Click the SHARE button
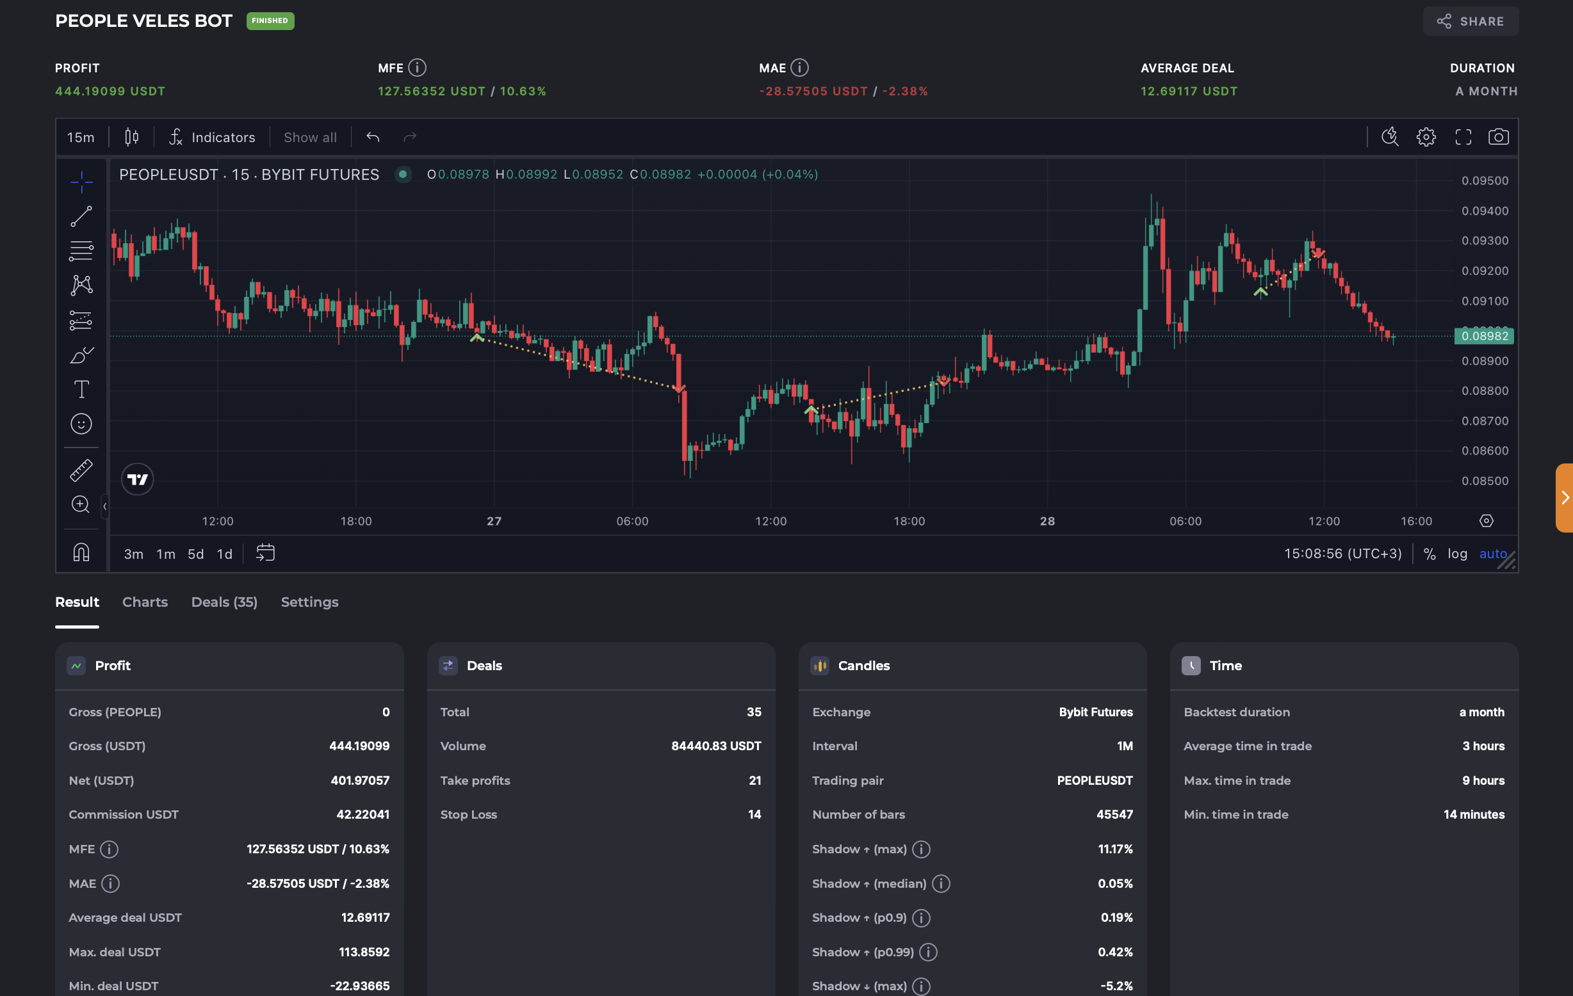The width and height of the screenshot is (1573, 996). click(1471, 21)
